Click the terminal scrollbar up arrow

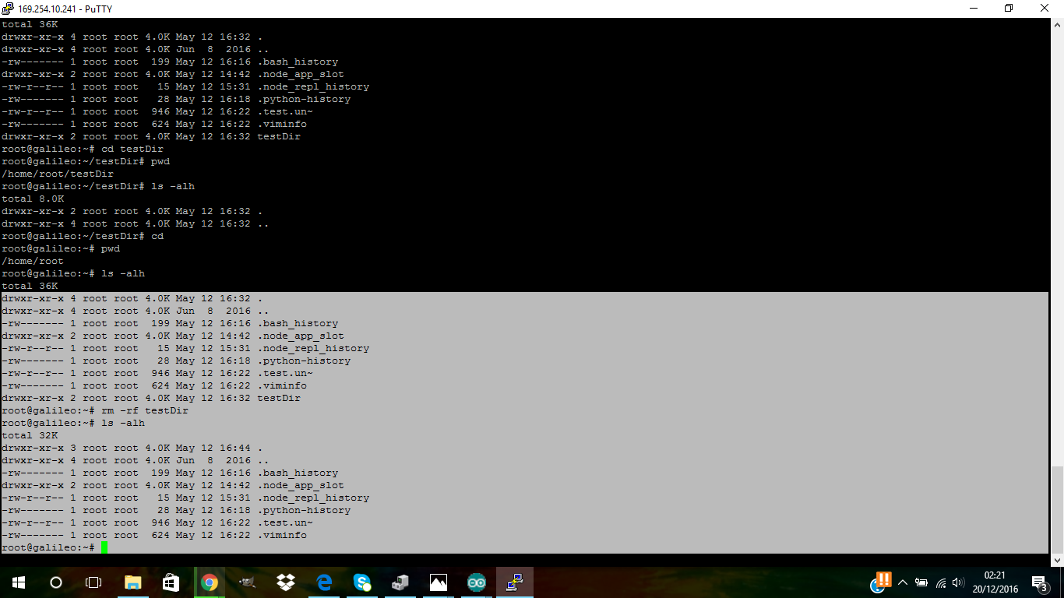1057,25
